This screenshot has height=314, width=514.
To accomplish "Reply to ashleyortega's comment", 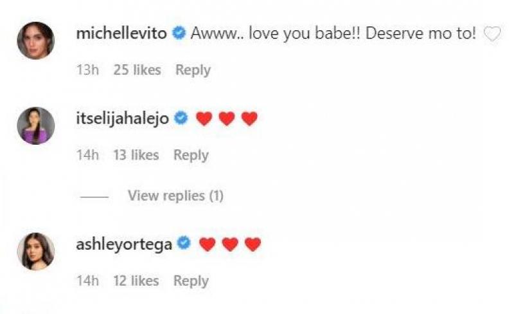I will coord(191,281).
